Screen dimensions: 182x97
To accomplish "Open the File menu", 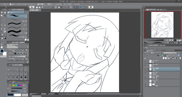I will coord(4,4).
